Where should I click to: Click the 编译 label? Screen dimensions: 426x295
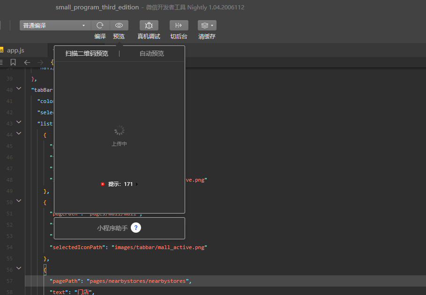point(100,37)
